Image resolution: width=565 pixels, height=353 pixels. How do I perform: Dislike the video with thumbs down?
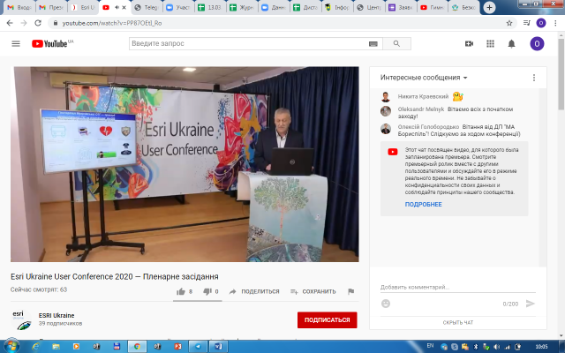tap(206, 291)
